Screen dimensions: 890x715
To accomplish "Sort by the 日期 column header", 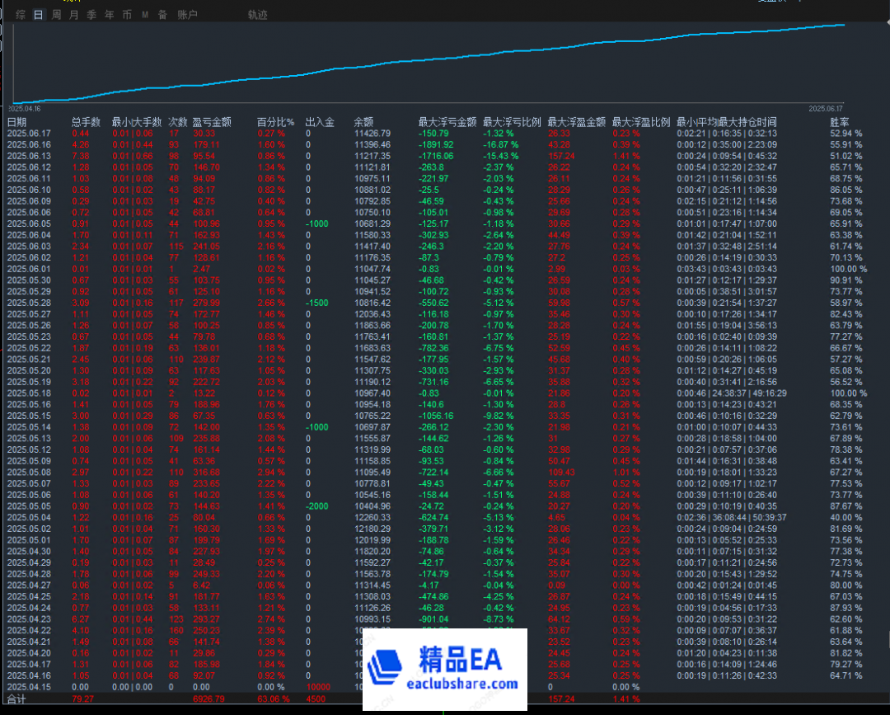I will point(16,122).
